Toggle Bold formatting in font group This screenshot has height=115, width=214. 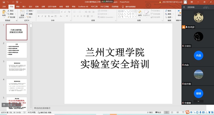[39, 16]
